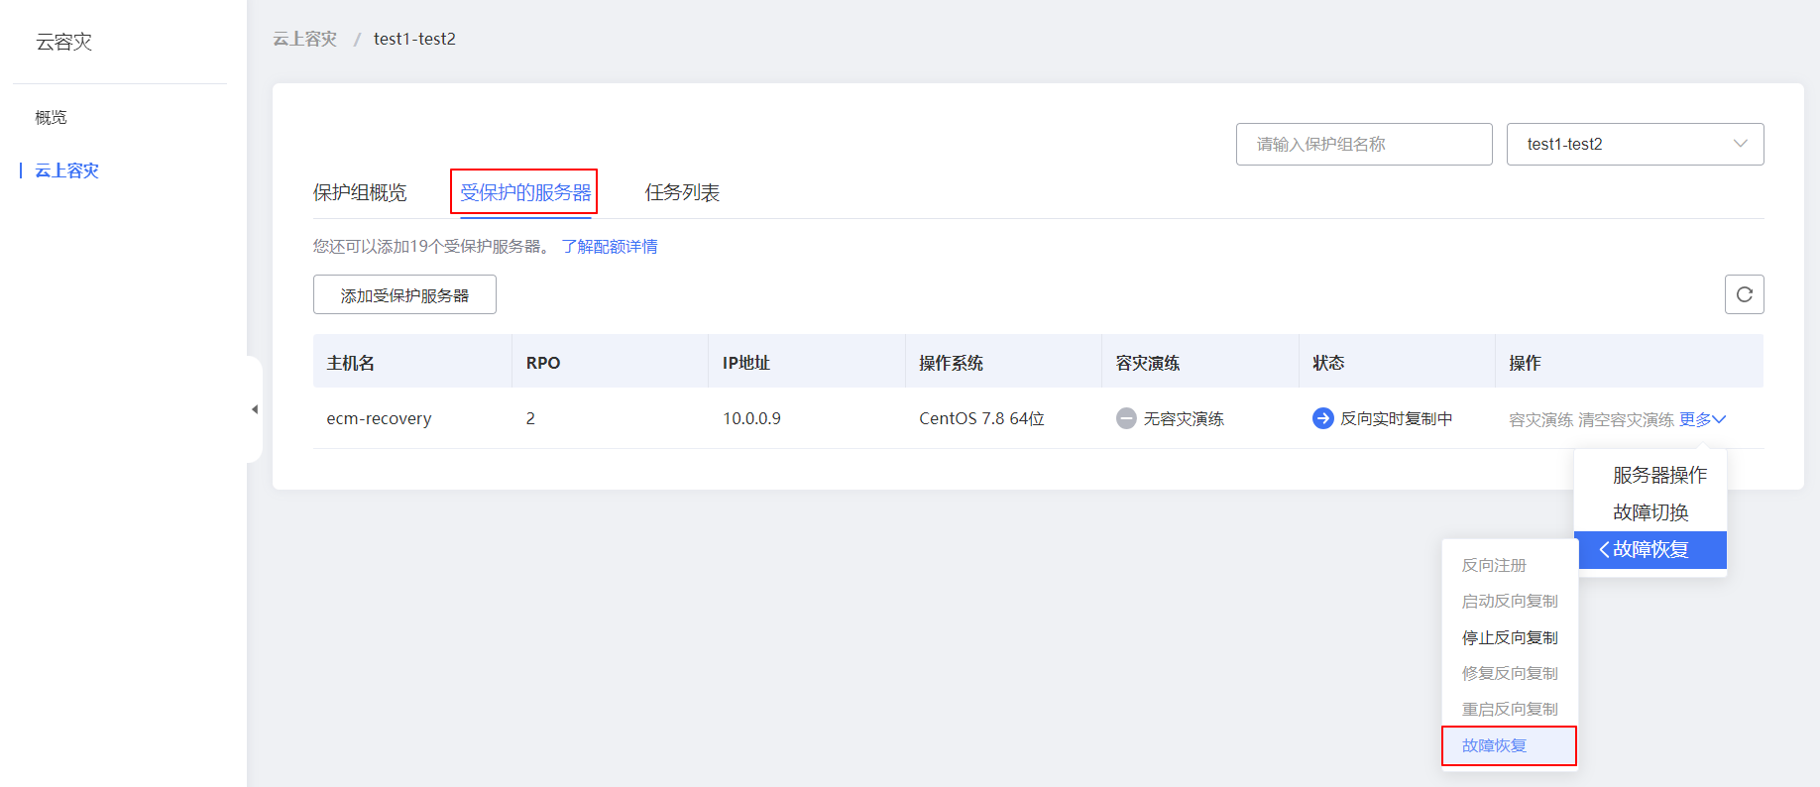Screen dimensions: 1820x787
Task: Expand the 故障恢复 submenu entry
Action: [1649, 549]
